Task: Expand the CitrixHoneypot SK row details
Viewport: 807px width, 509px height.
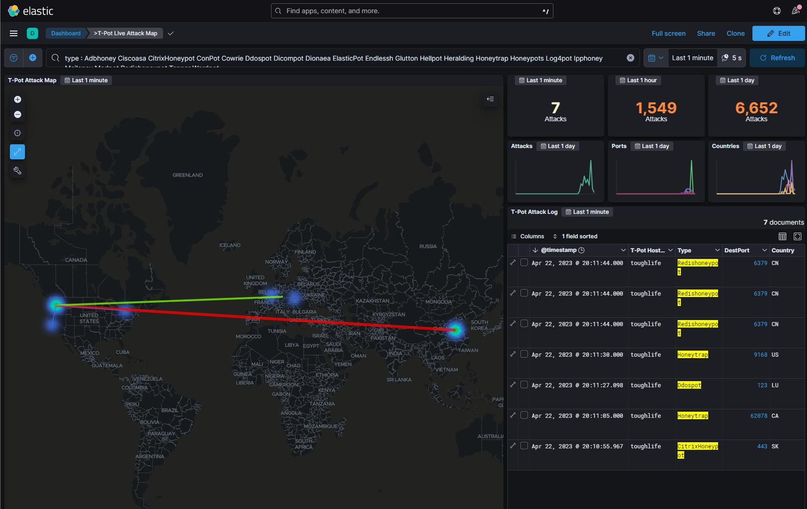Action: coord(513,446)
